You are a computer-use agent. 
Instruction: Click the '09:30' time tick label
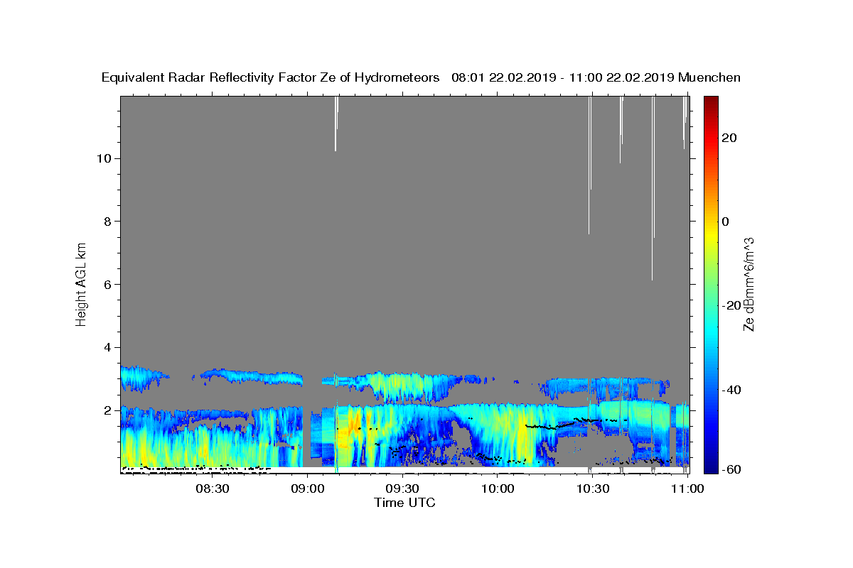[x=402, y=488]
